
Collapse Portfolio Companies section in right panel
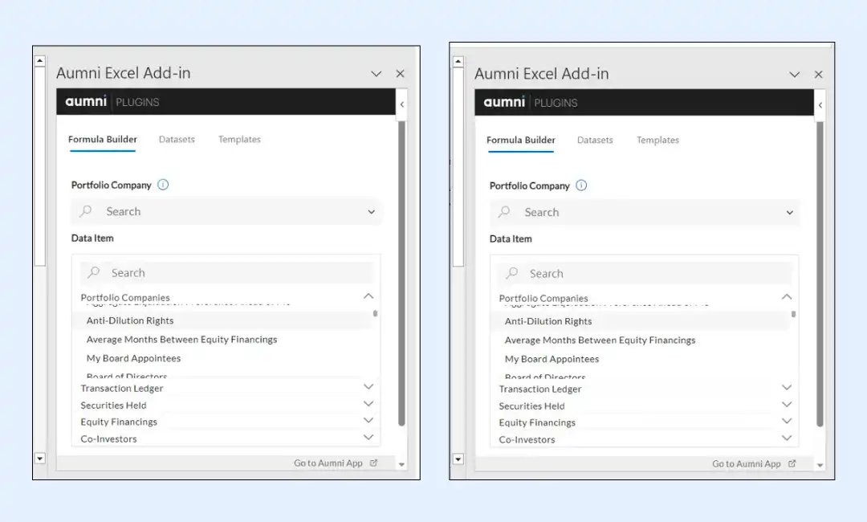click(x=786, y=297)
